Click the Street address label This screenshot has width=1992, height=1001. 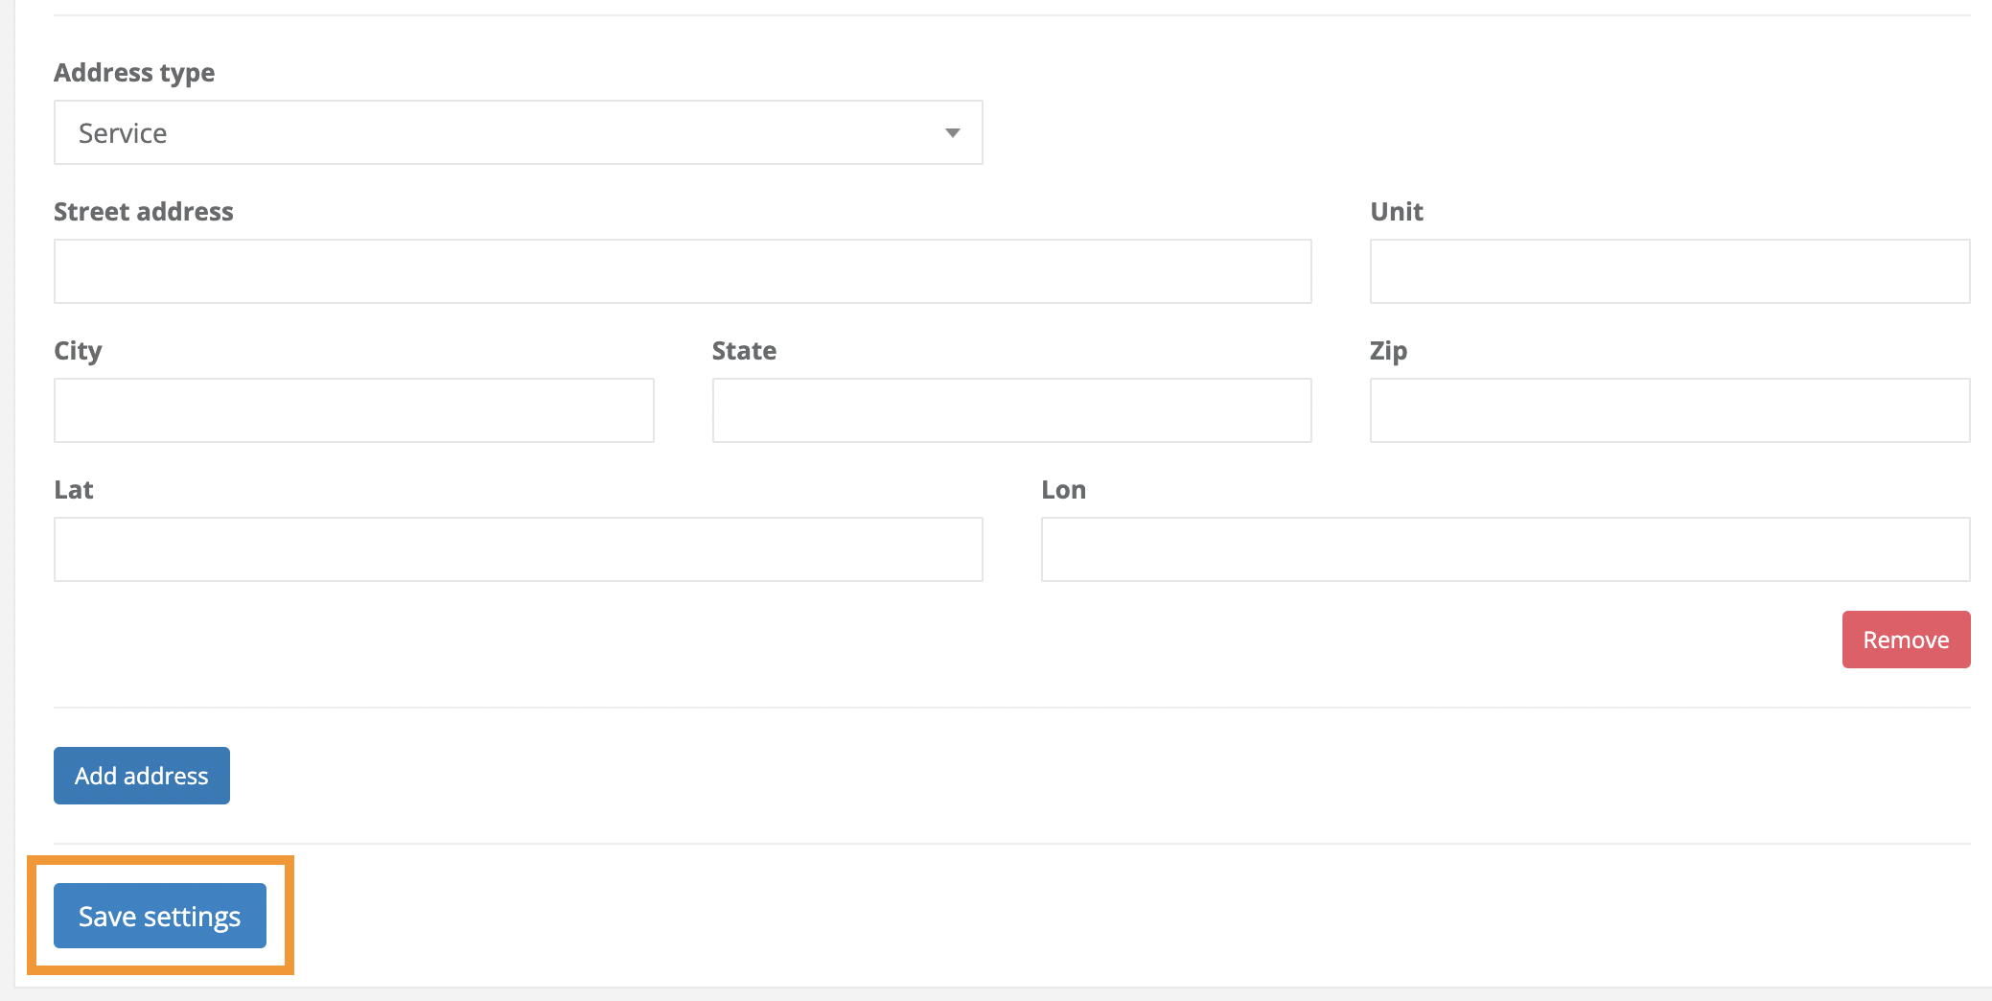(143, 212)
